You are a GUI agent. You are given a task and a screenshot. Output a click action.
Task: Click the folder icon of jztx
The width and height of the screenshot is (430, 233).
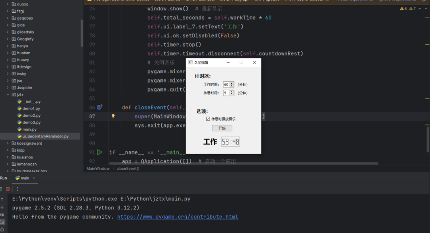click(14, 94)
